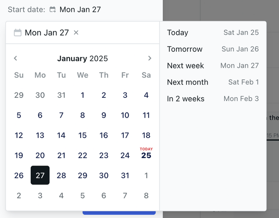Click the selected date 27 in the calendar
The image size is (279, 218).
(40, 175)
